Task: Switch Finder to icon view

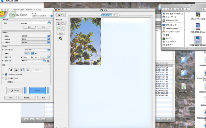Action: 173,9
